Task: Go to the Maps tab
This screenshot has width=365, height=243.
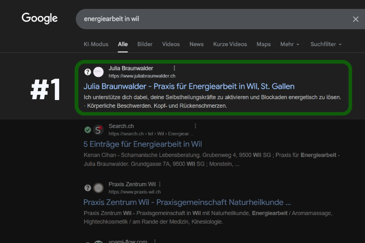Action: pyautogui.click(x=264, y=44)
